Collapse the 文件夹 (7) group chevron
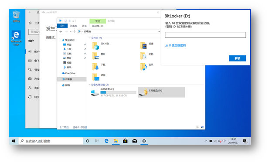Viewport: 269px width, 163px height. (x=89, y=38)
